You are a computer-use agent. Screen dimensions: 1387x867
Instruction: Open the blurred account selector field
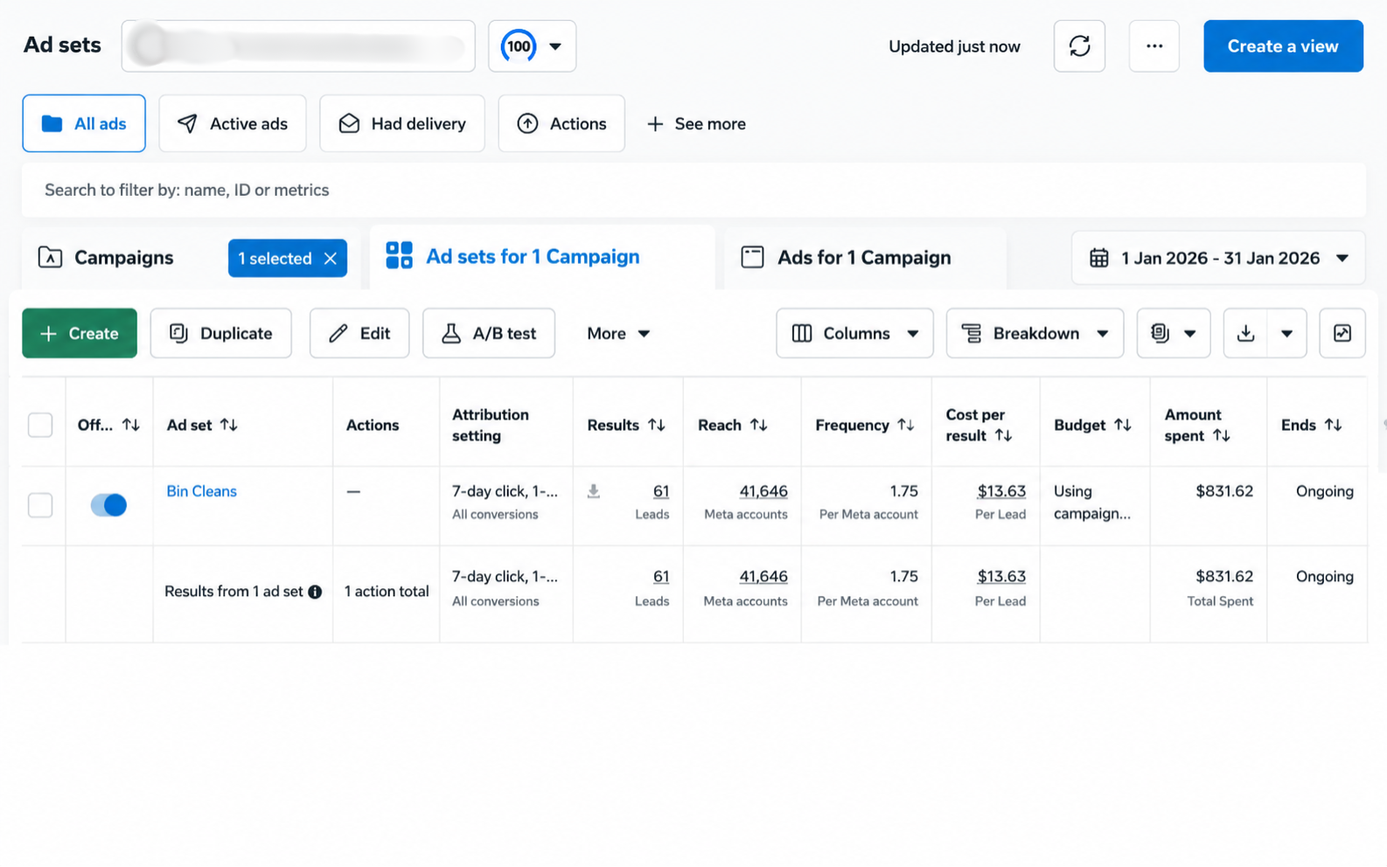click(x=298, y=46)
